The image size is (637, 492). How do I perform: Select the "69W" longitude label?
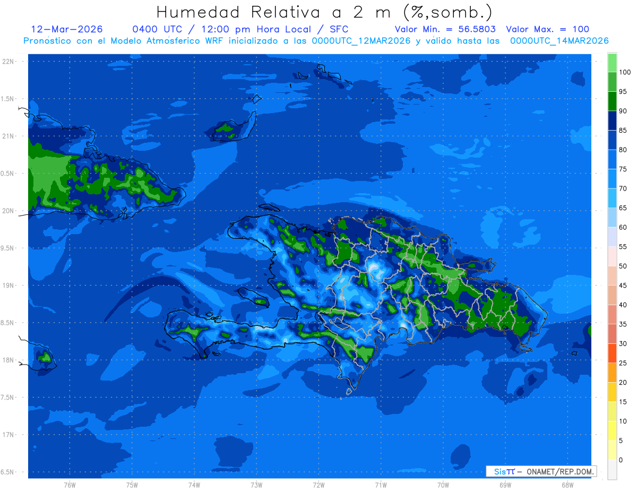[505, 485]
